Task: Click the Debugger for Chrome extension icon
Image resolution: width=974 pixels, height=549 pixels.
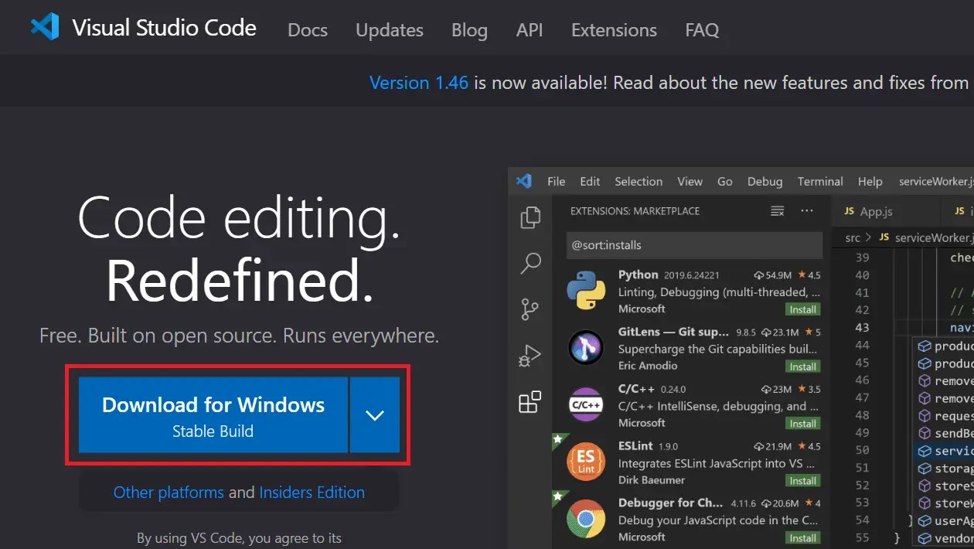Action: click(586, 519)
